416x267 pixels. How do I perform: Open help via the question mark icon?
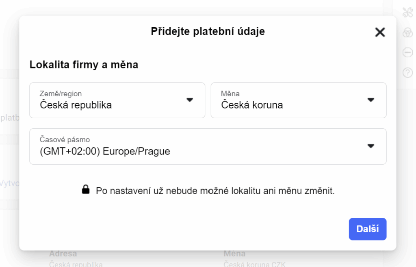[407, 72]
